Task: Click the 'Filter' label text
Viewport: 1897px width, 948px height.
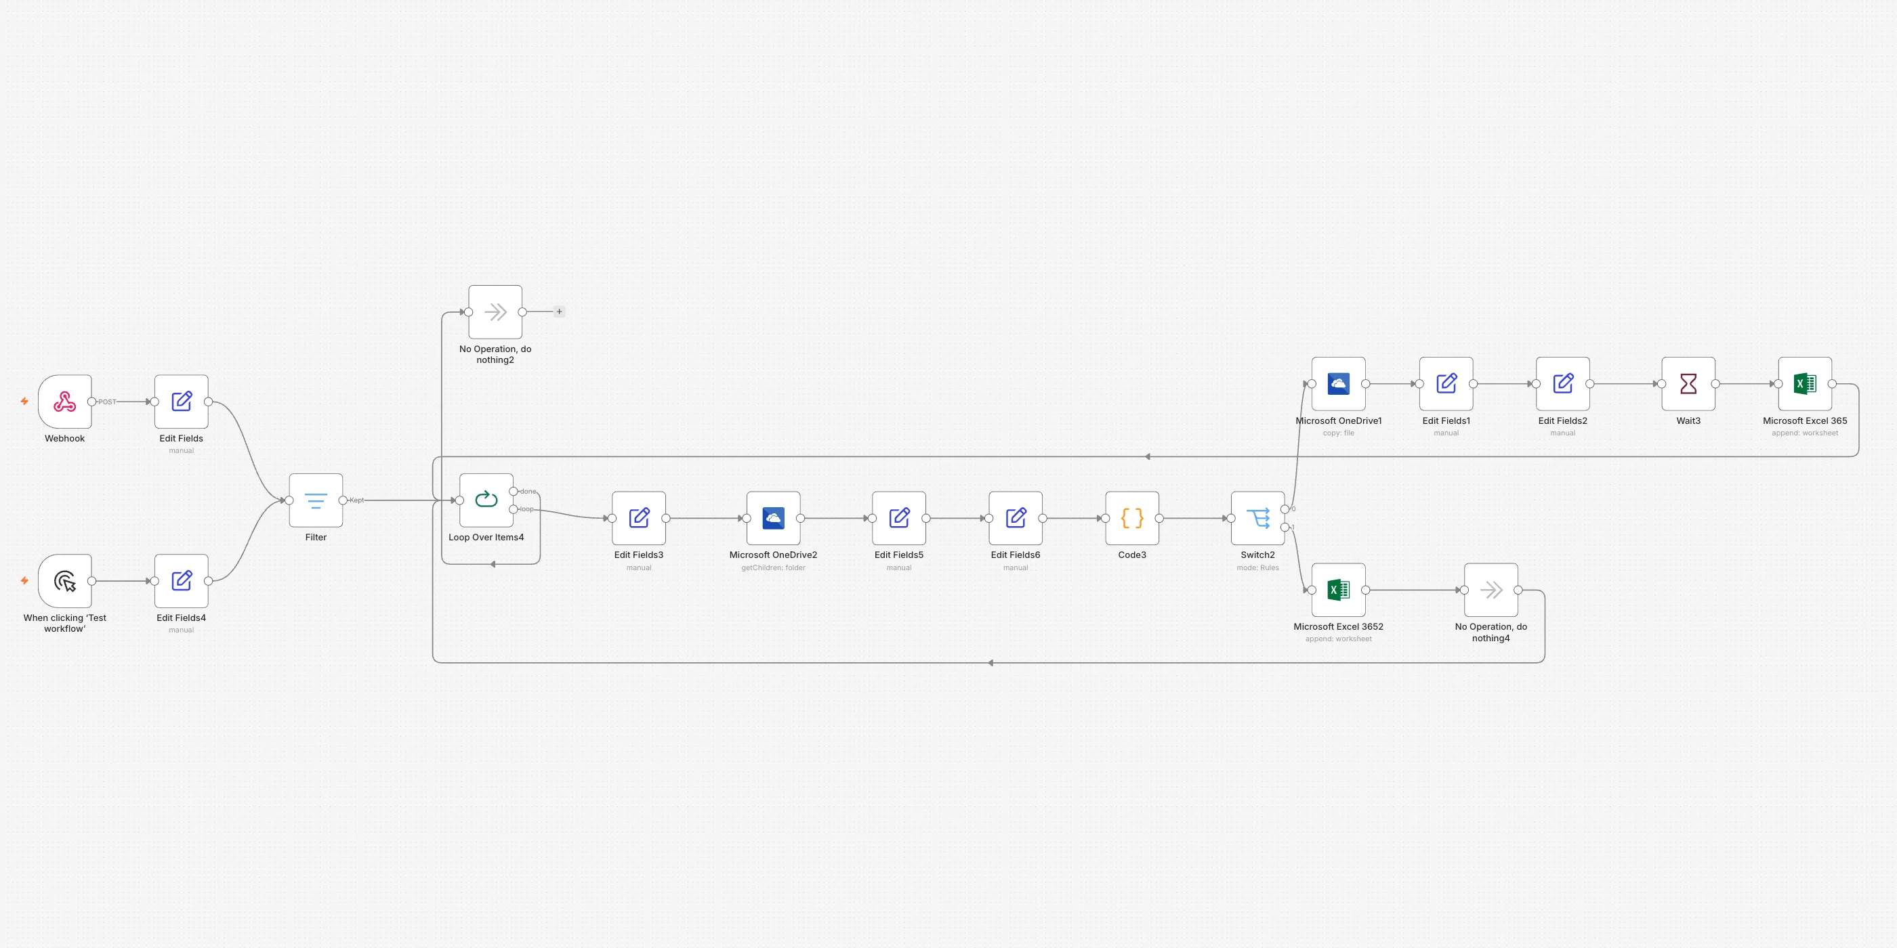Action: coord(316,537)
